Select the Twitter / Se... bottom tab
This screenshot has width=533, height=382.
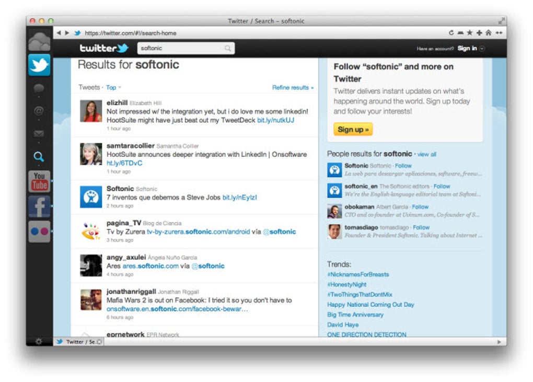(79, 342)
